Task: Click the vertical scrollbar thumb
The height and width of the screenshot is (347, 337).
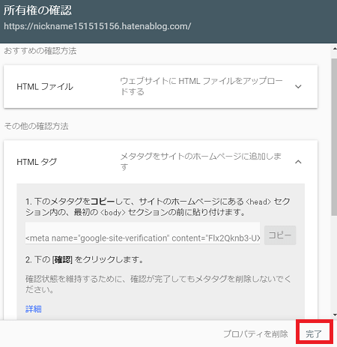Action: coord(334,137)
